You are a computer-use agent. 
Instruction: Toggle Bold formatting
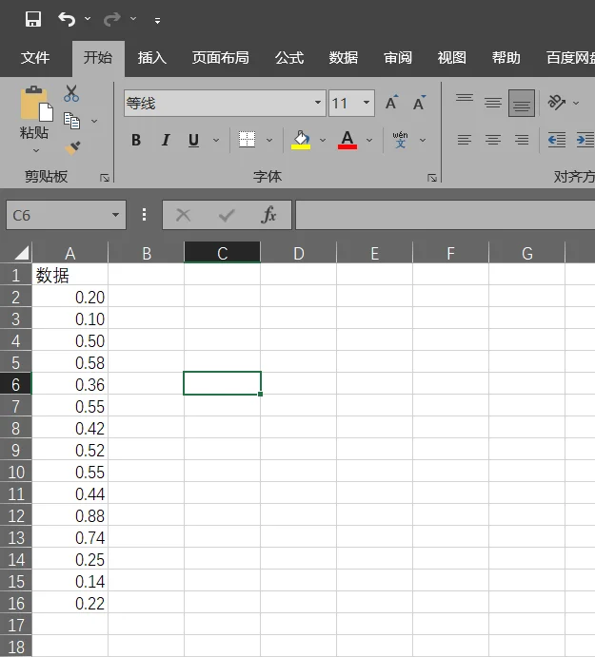(x=136, y=140)
